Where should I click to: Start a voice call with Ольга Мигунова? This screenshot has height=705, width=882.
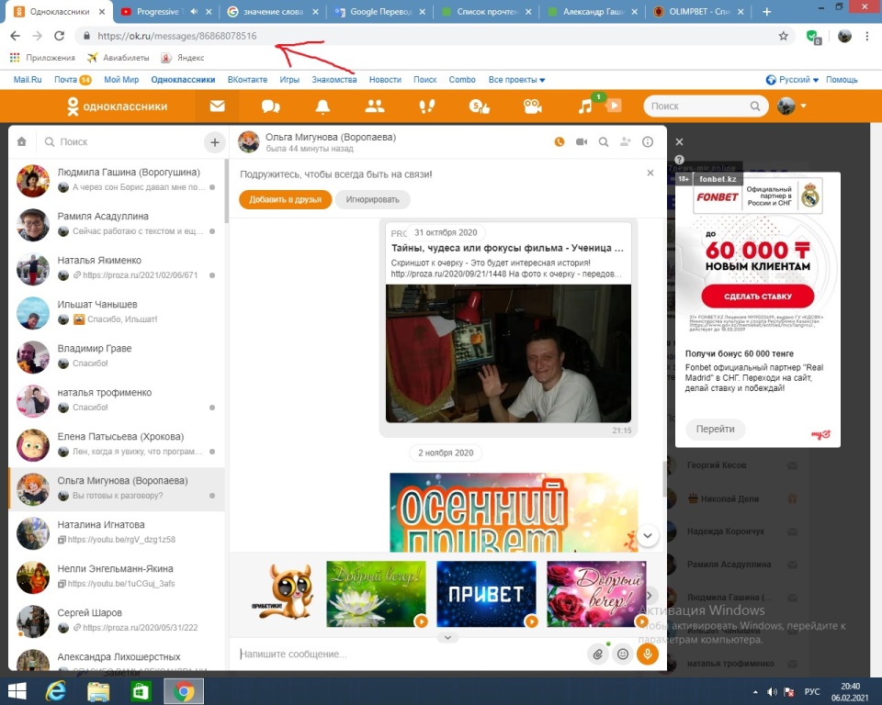(x=560, y=142)
